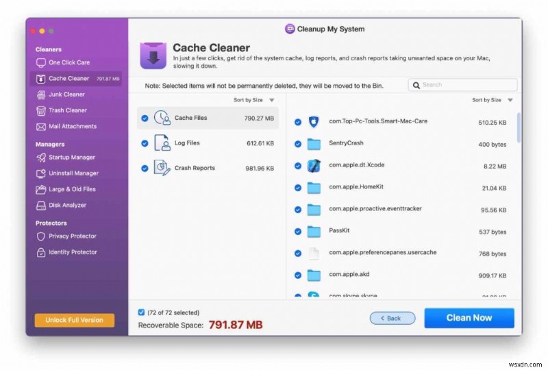Click the Xcode app icon
548x370 pixels.
(x=314, y=166)
